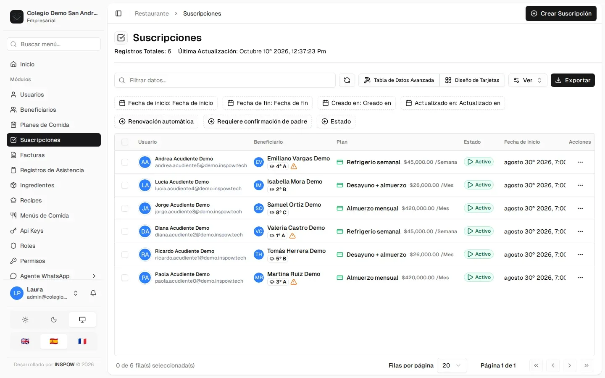Image resolution: width=605 pixels, height=378 pixels.
Task: Open Renovación automática filter
Action: [156, 121]
